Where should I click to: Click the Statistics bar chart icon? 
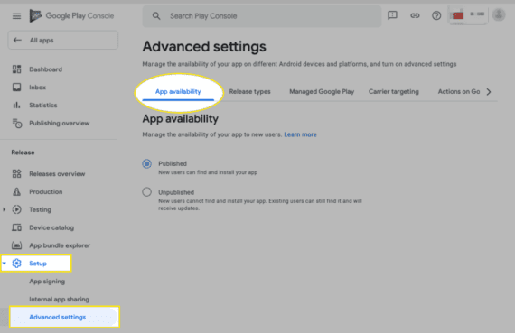click(17, 105)
